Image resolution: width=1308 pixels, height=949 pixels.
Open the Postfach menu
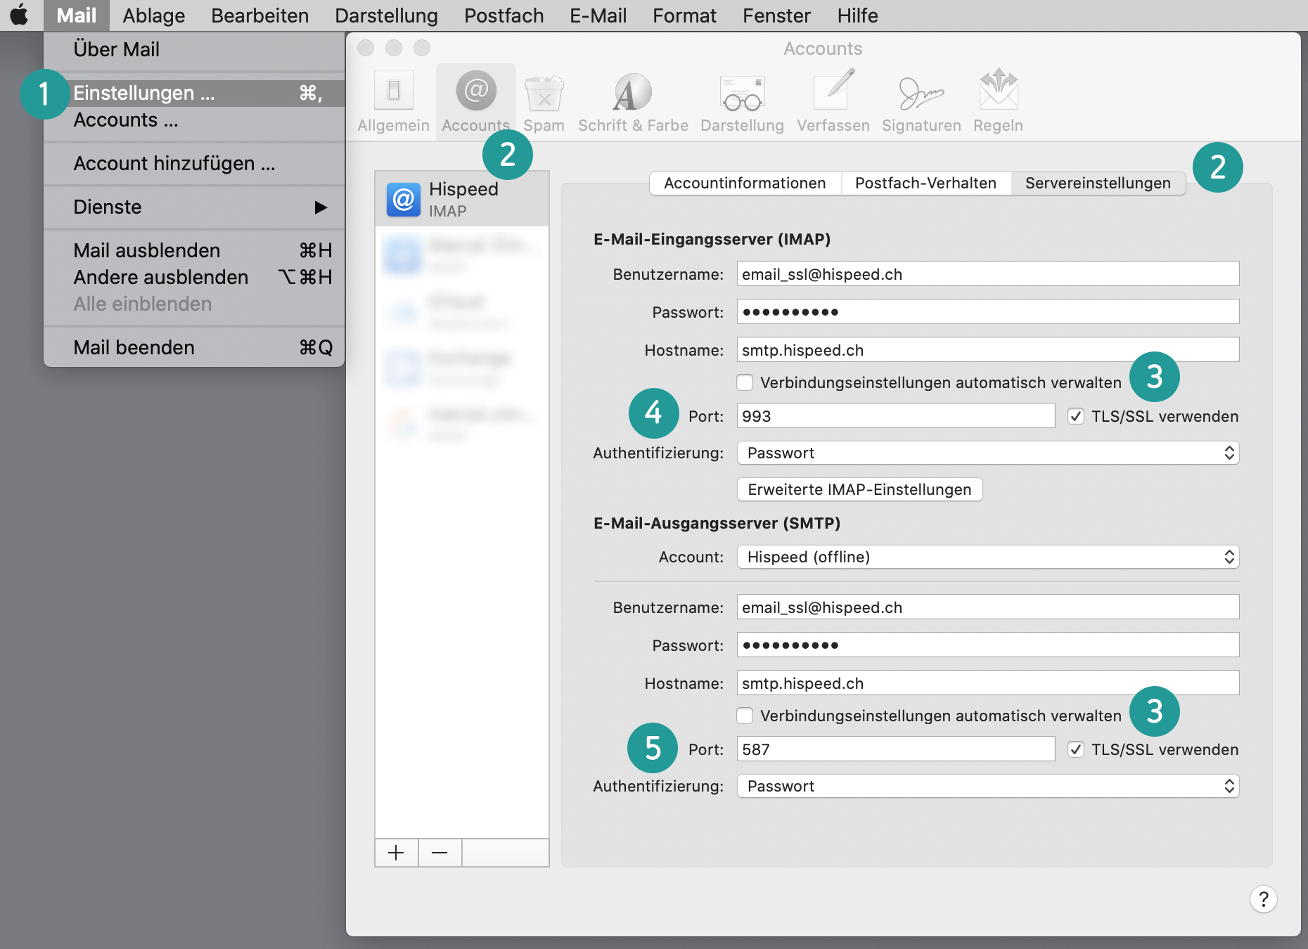504,15
